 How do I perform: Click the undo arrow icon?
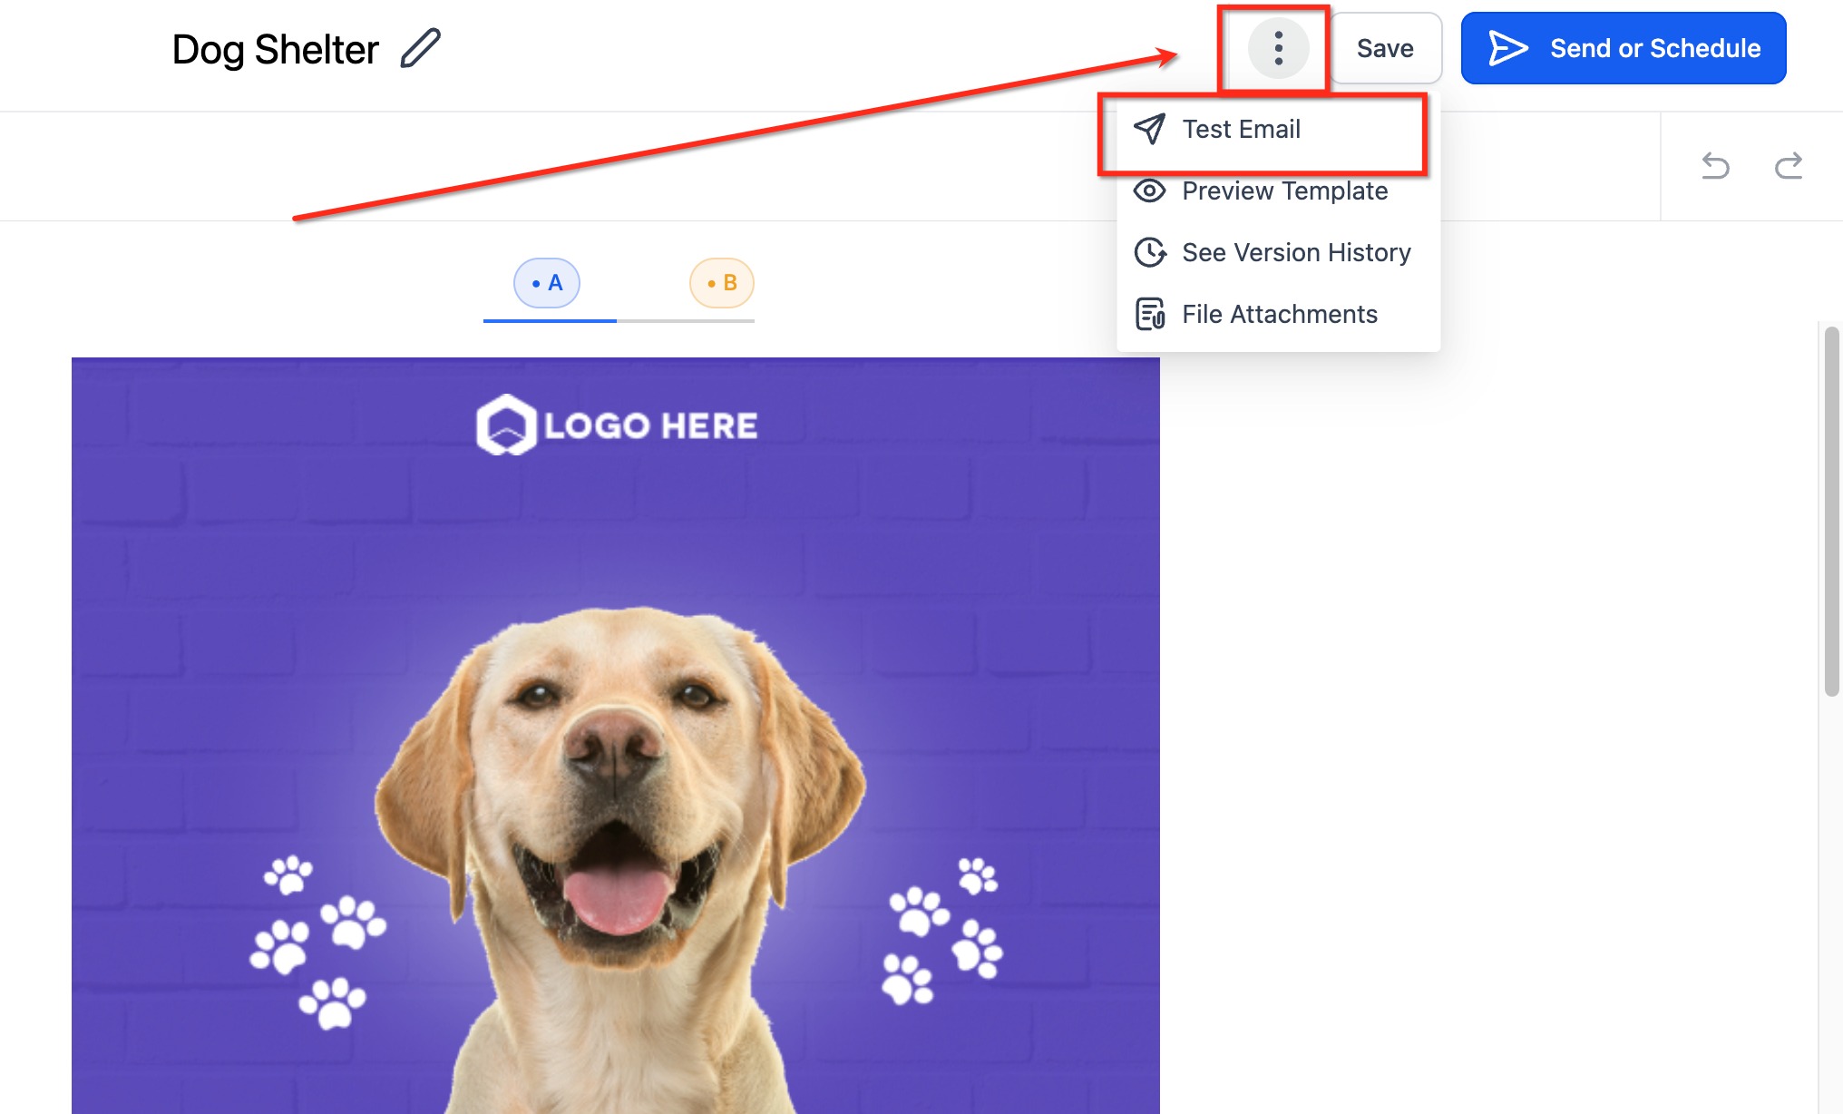pyautogui.click(x=1715, y=166)
